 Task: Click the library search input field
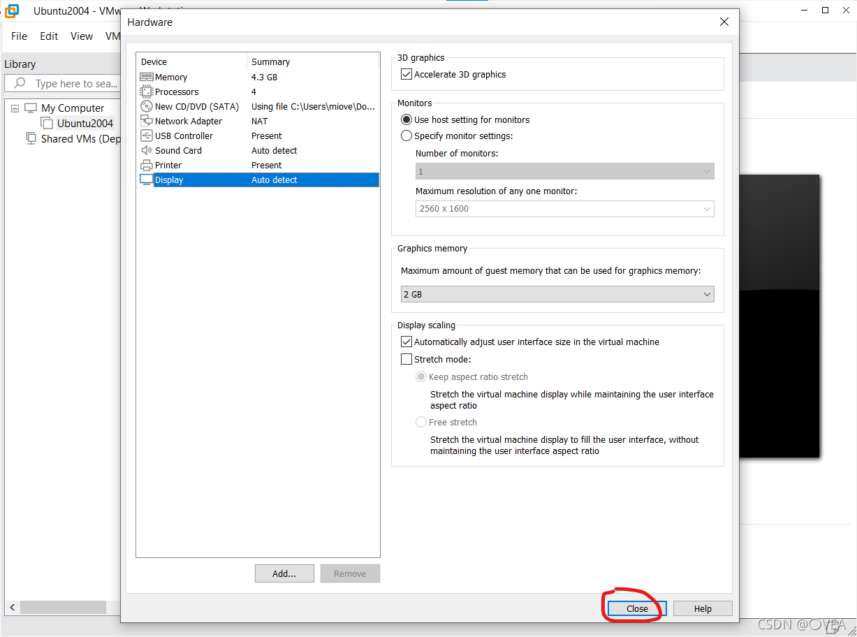pos(63,83)
